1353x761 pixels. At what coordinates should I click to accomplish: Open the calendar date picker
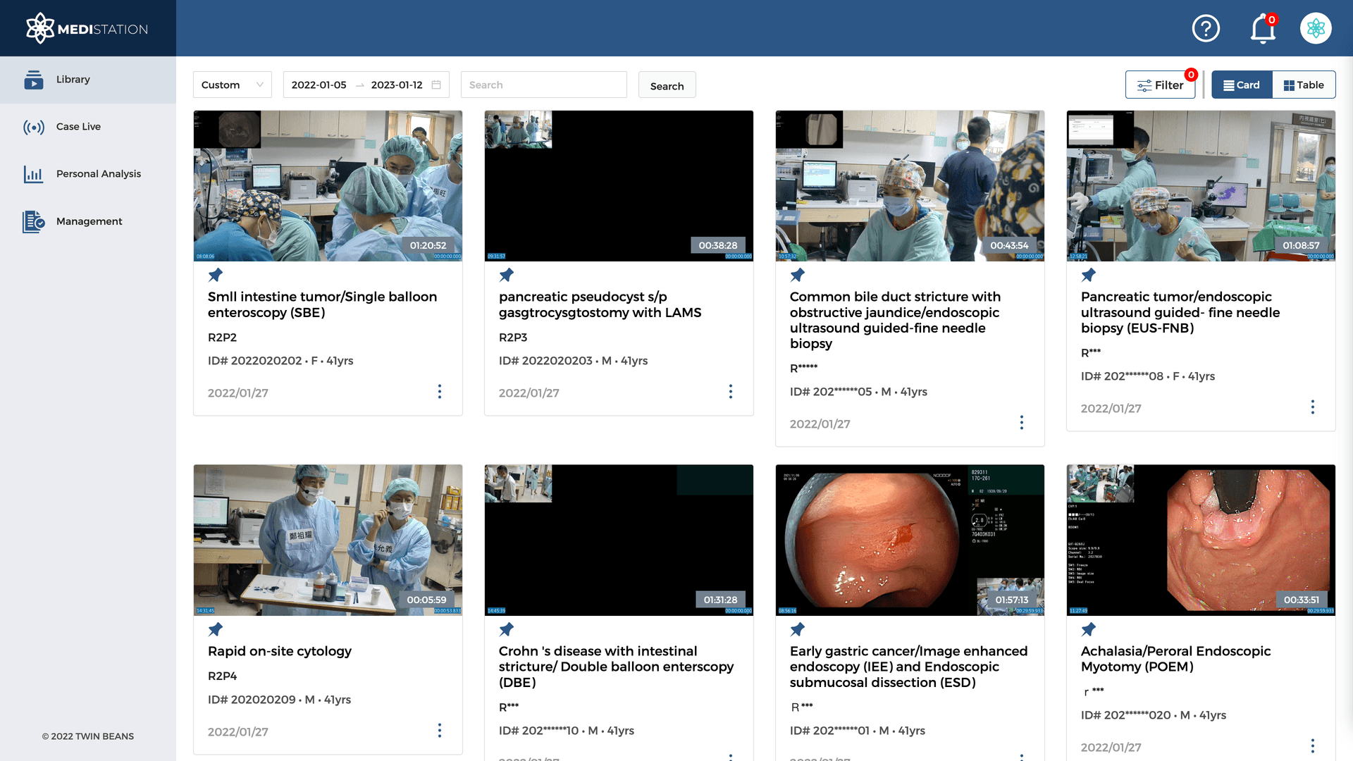pos(437,85)
